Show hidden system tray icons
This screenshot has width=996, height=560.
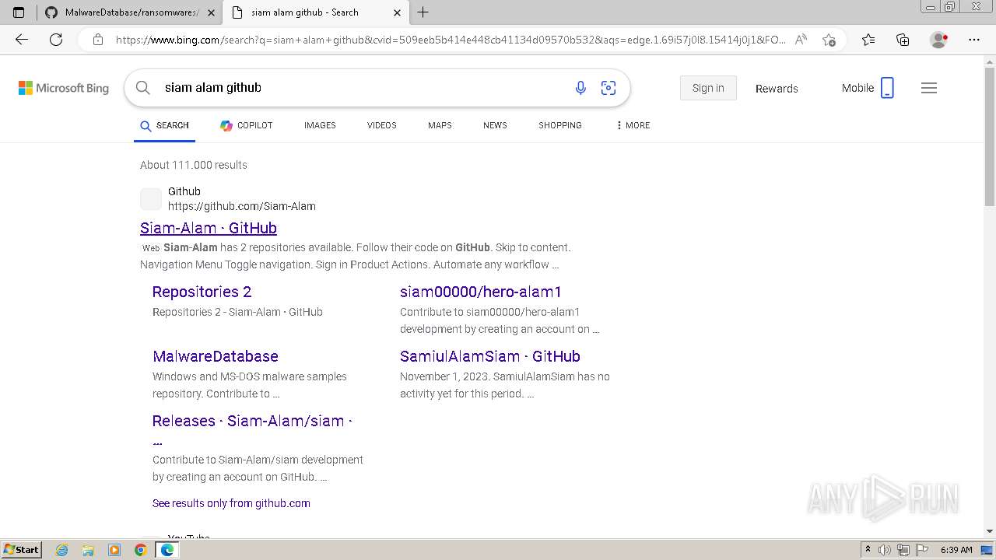(x=868, y=550)
